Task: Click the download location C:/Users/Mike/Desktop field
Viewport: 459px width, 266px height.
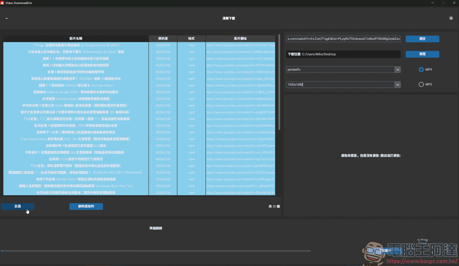Action: 343,54
